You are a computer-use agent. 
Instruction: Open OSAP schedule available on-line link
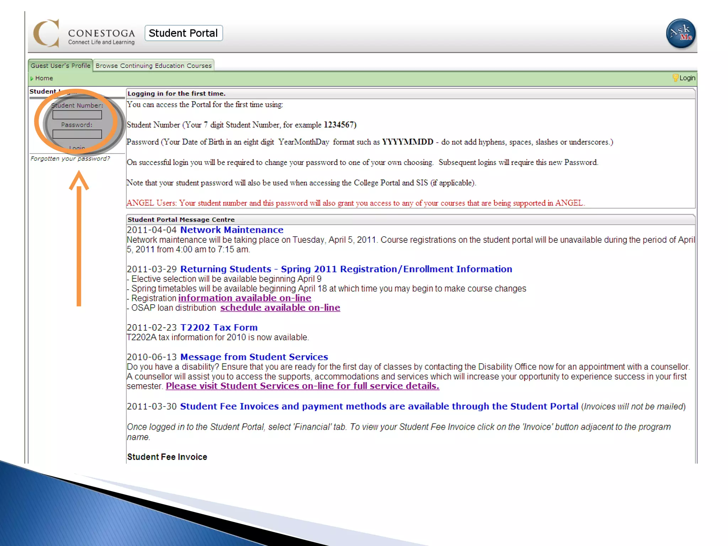tap(280, 307)
